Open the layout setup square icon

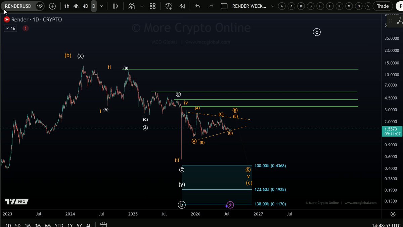click(224, 6)
